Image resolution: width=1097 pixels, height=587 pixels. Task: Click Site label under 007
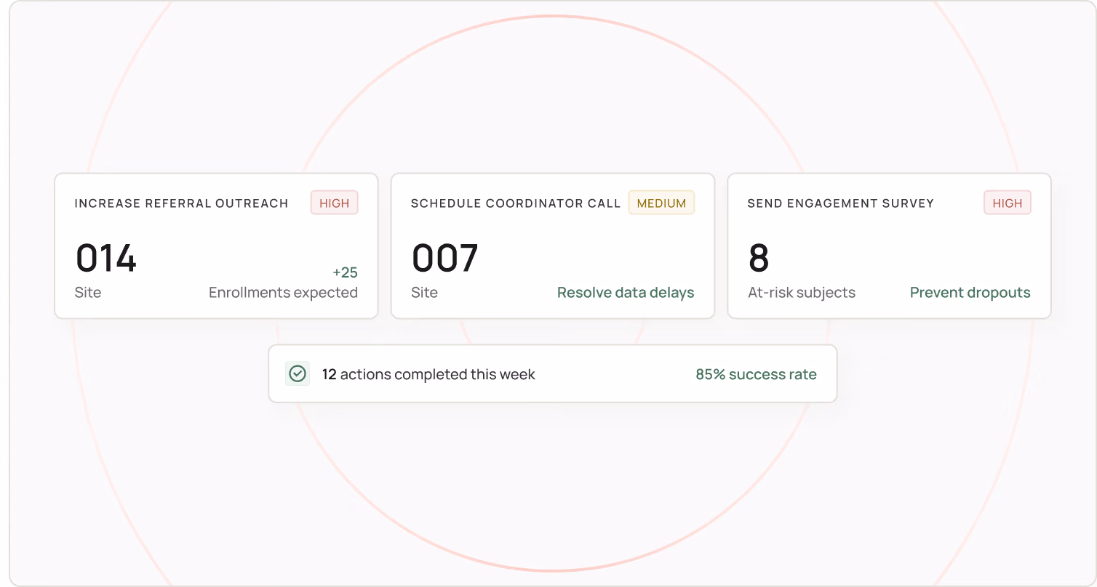point(425,293)
